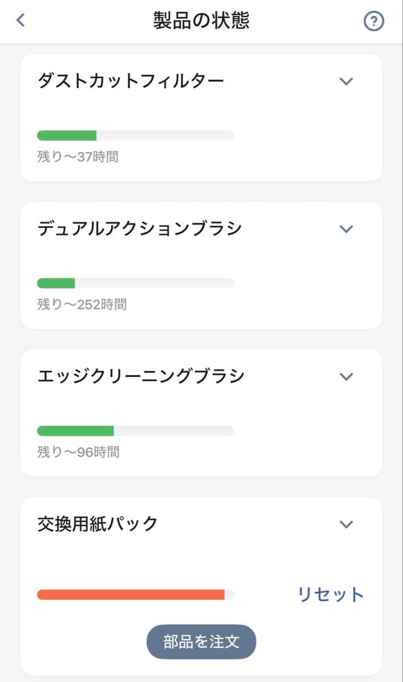Viewport: 403px width, 682px height.
Task: Tap the orange paper pack progress bar
Action: click(135, 594)
